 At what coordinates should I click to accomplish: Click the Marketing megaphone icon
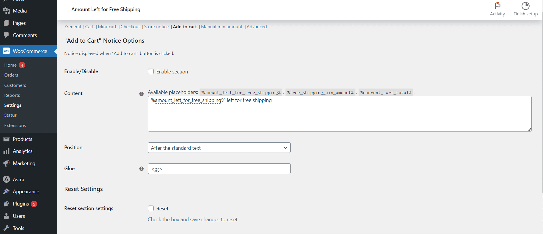pos(6,163)
